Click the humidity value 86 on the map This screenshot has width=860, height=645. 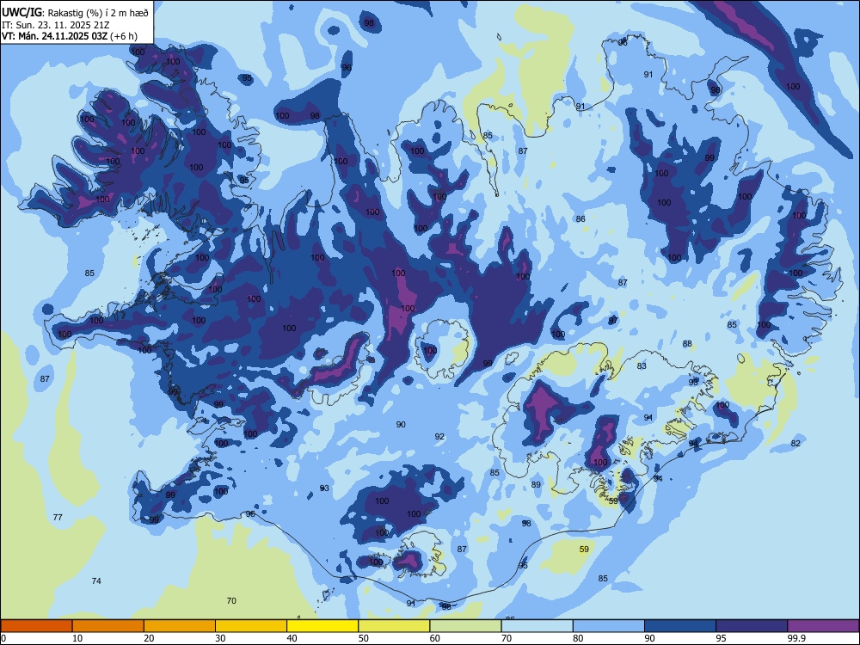point(580,218)
